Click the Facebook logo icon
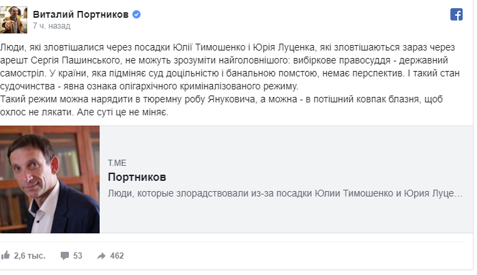The width and height of the screenshot is (477, 275). [x=457, y=14]
